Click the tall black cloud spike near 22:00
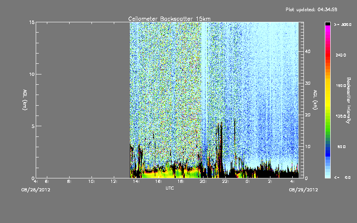The width and height of the screenshot is (357, 223). [x=221, y=150]
